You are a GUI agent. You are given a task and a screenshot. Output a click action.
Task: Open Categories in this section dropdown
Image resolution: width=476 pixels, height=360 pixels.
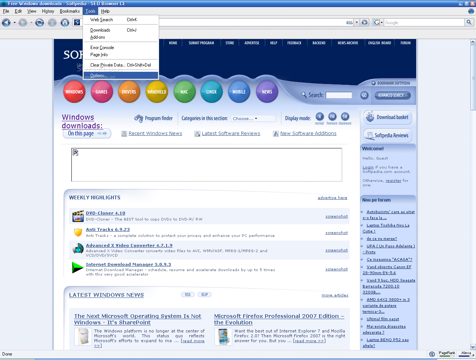[x=253, y=119]
